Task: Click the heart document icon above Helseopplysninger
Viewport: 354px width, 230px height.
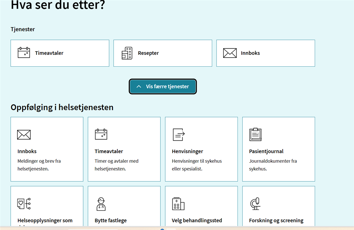Action: pyautogui.click(x=24, y=204)
